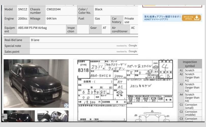Click the Inspection symbol table header
206x127 pixels.
190,64
